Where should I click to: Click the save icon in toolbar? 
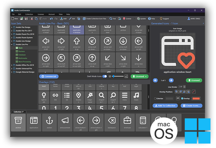(26, 19)
